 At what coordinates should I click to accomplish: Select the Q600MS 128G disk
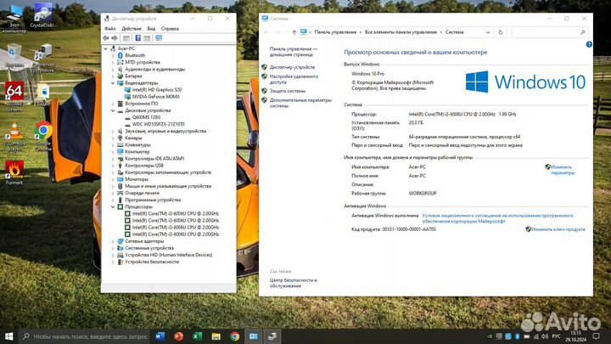(146, 117)
